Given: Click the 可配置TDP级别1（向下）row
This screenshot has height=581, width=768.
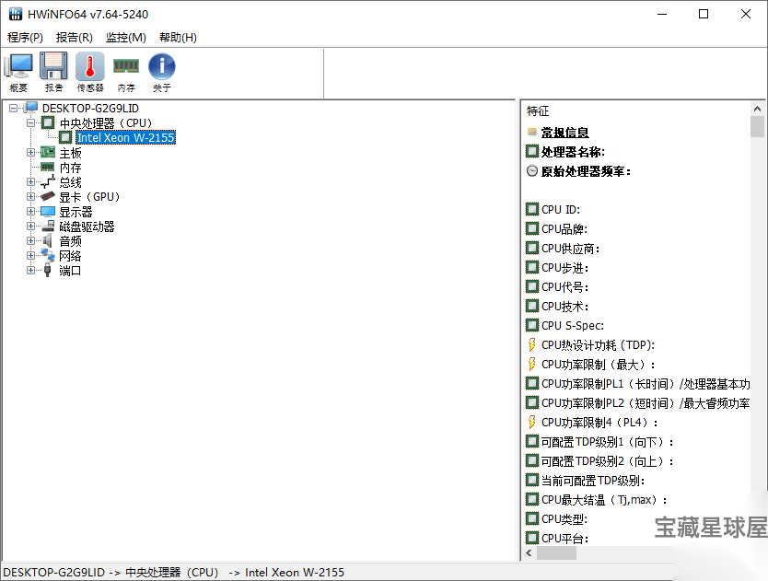Looking at the screenshot, I should (x=600, y=442).
